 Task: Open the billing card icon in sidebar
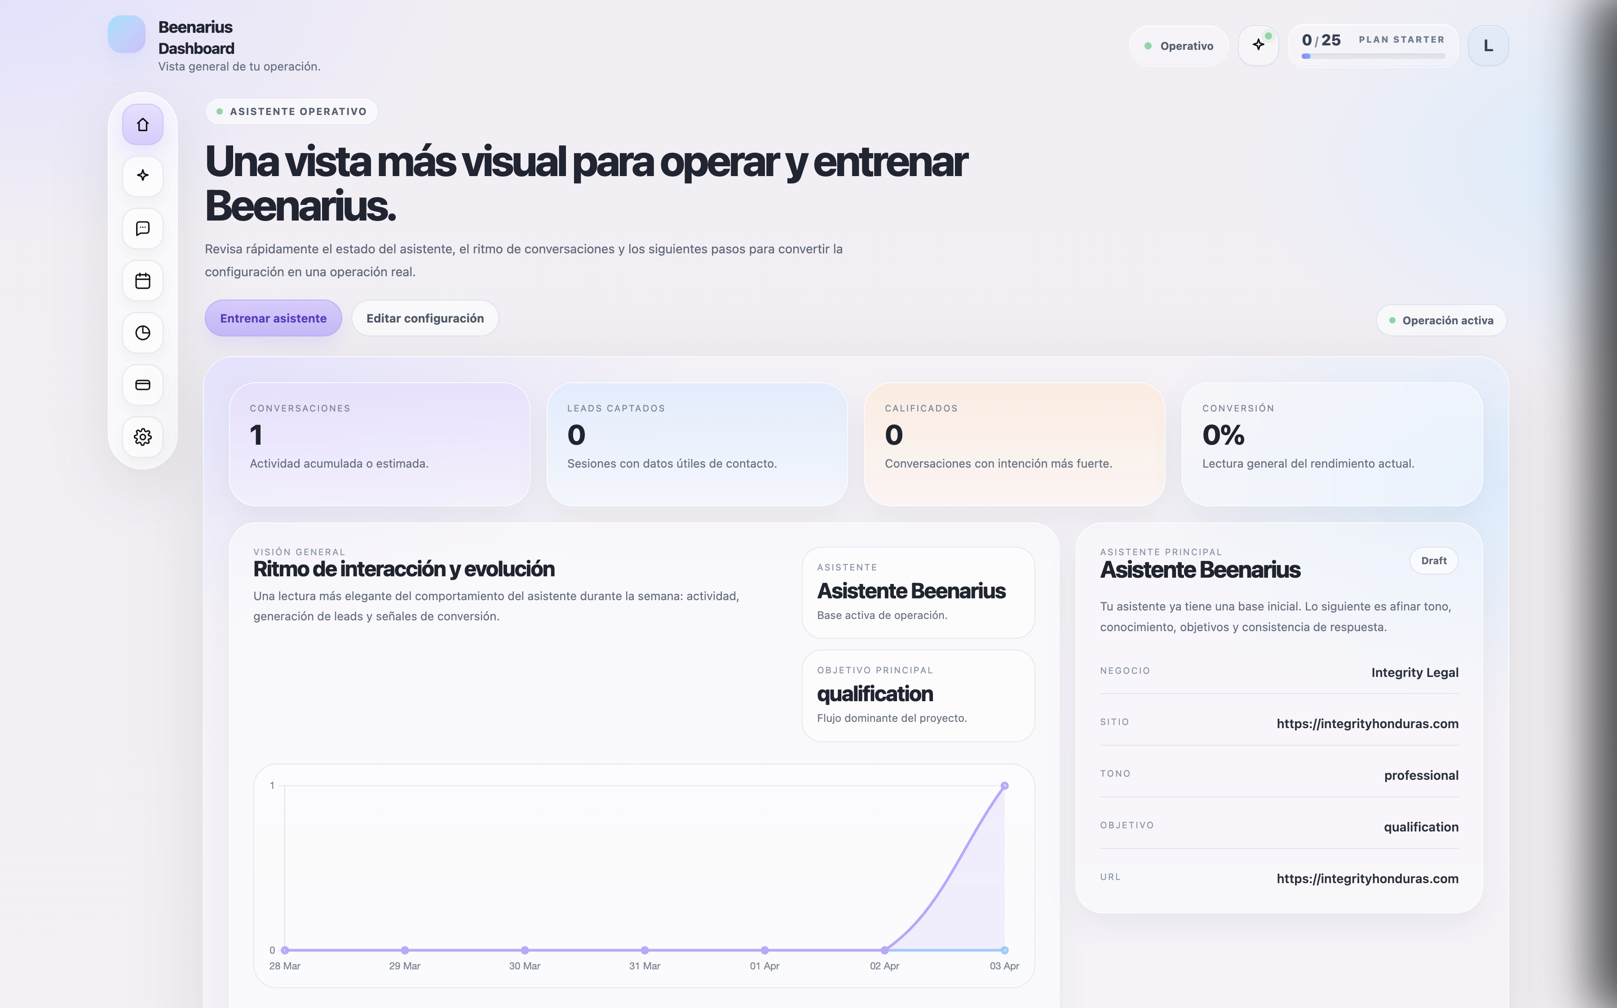click(143, 385)
